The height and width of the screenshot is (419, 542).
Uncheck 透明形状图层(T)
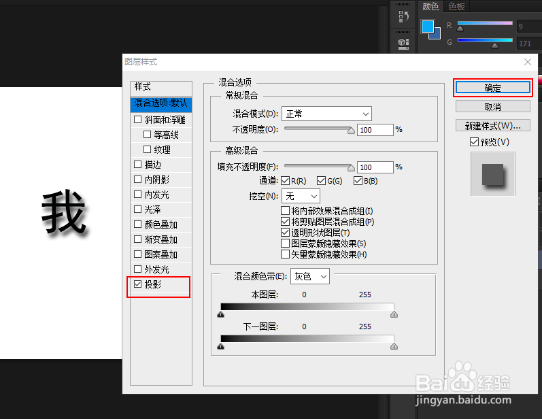pyautogui.click(x=285, y=233)
